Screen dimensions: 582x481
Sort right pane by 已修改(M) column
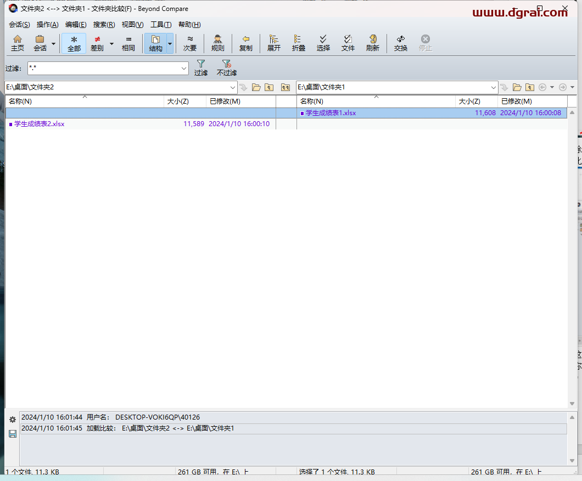[x=533, y=101]
